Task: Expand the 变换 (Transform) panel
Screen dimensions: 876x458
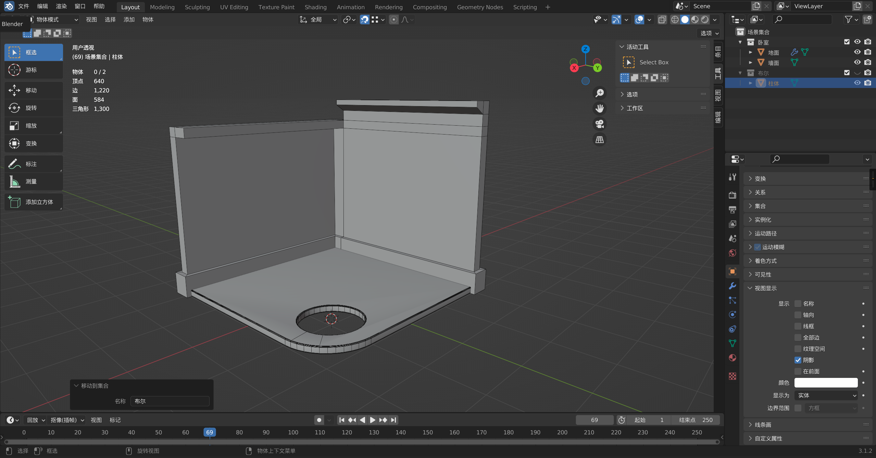Action: point(760,179)
